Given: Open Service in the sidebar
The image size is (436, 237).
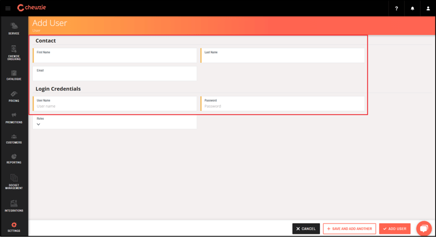Looking at the screenshot, I should (x=14, y=29).
